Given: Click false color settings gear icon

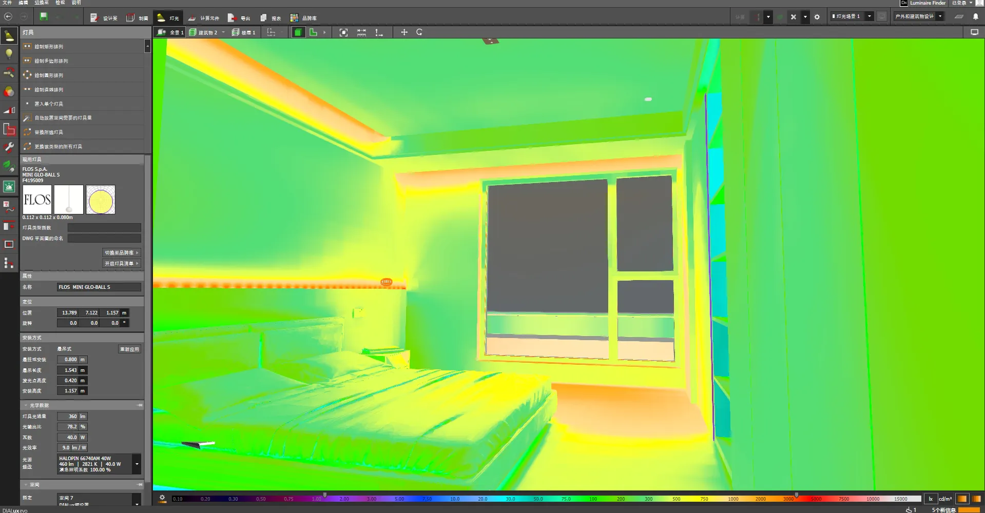Looking at the screenshot, I should tap(162, 498).
